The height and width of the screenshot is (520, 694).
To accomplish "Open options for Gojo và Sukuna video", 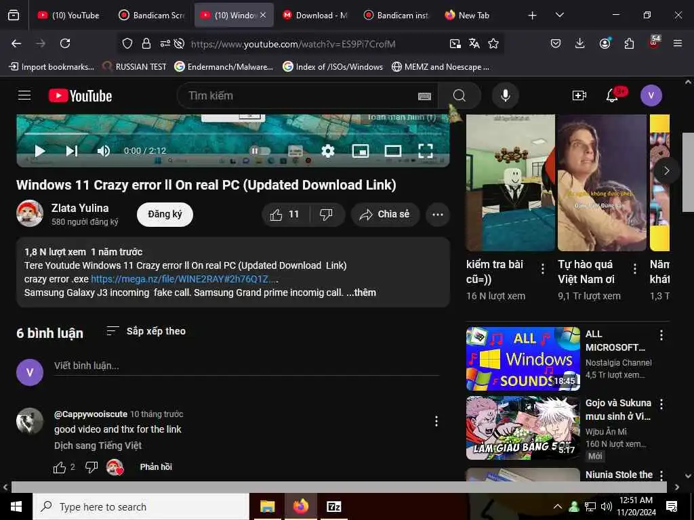I will pyautogui.click(x=661, y=404).
